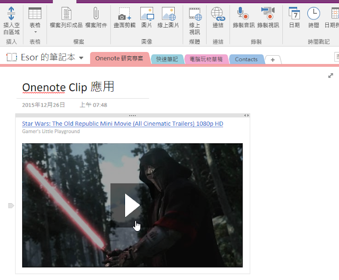This screenshot has height=280, width=339.
Task: Expand the Table (表格) dropdown arrow
Action: point(35,32)
